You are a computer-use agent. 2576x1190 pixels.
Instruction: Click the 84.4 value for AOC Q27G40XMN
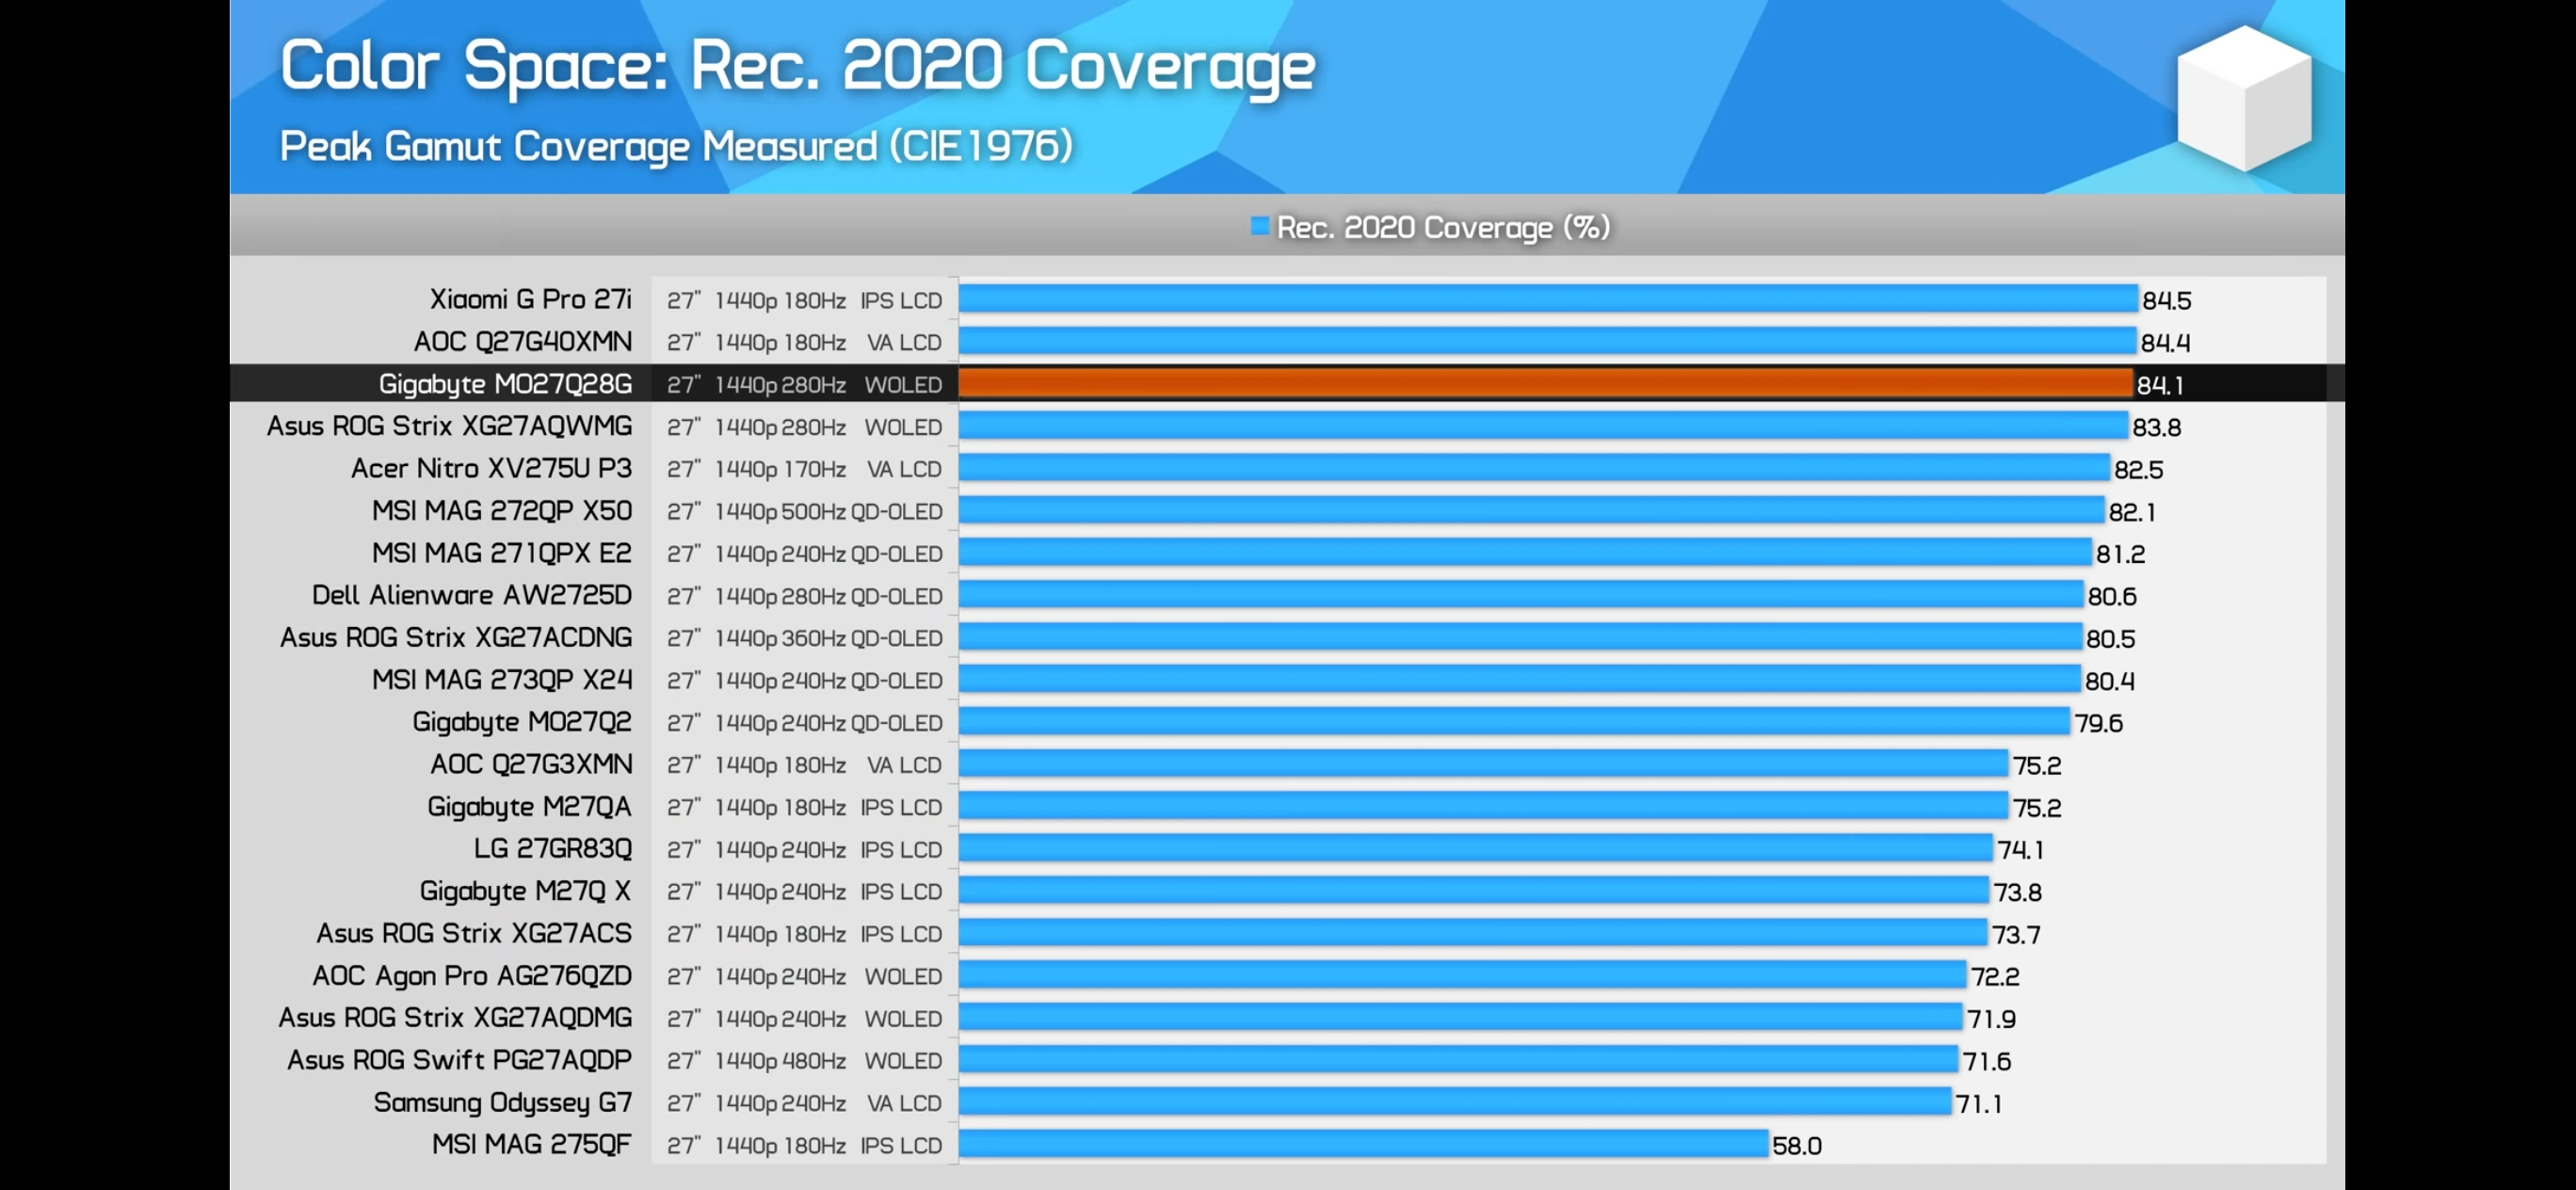(2165, 342)
